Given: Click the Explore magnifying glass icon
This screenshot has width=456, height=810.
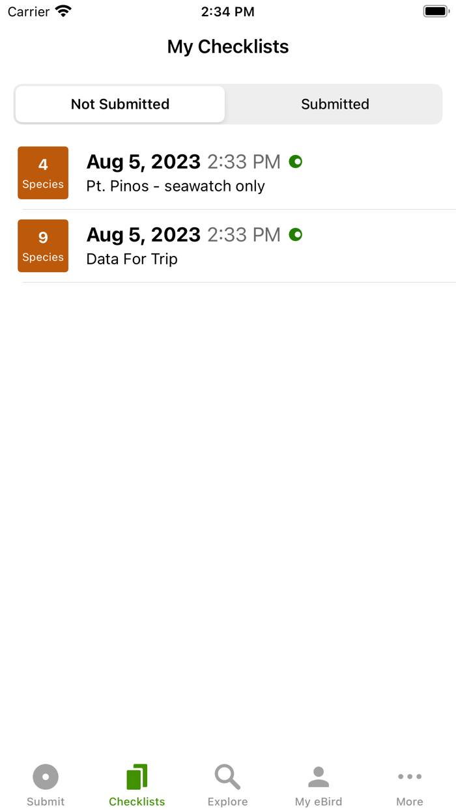Looking at the screenshot, I should pos(227,776).
